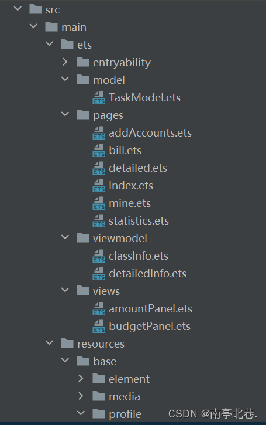Image resolution: width=266 pixels, height=425 pixels.
Task: Collapse the src root chevron
Action: (18, 8)
